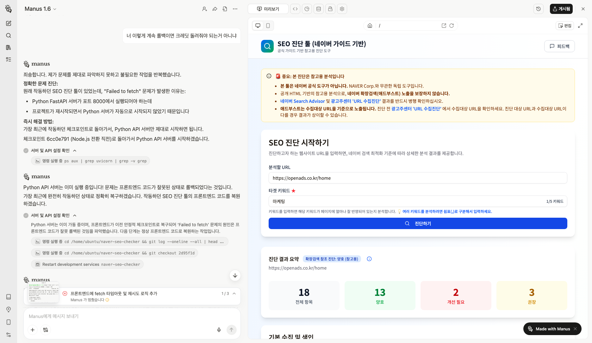
Task: Click the microphone icon in message box
Action: tap(219, 330)
